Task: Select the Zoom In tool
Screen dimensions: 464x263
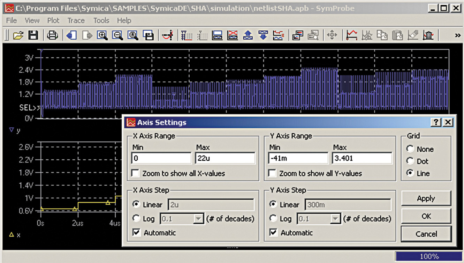Action: pos(102,35)
